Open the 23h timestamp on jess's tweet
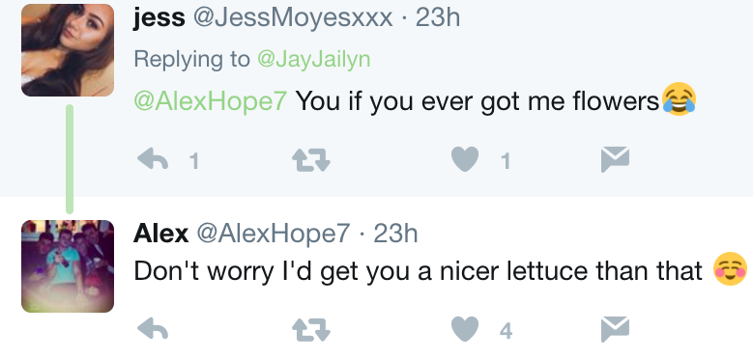The height and width of the screenshot is (360, 753). pos(438,18)
